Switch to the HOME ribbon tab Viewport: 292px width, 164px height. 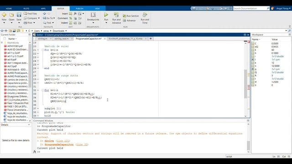click(9, 9)
